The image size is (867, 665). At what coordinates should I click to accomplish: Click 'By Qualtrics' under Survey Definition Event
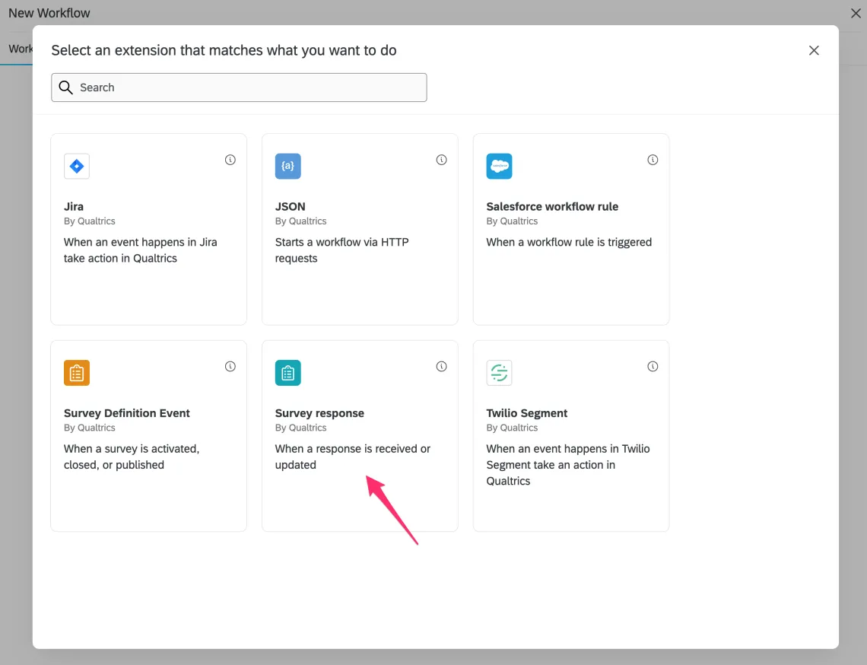90,428
